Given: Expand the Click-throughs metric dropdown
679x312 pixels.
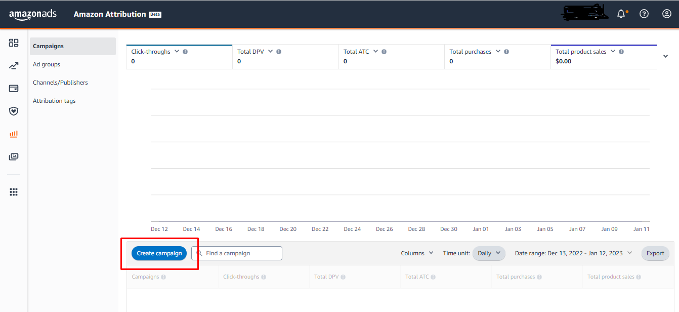Looking at the screenshot, I should pyautogui.click(x=177, y=51).
